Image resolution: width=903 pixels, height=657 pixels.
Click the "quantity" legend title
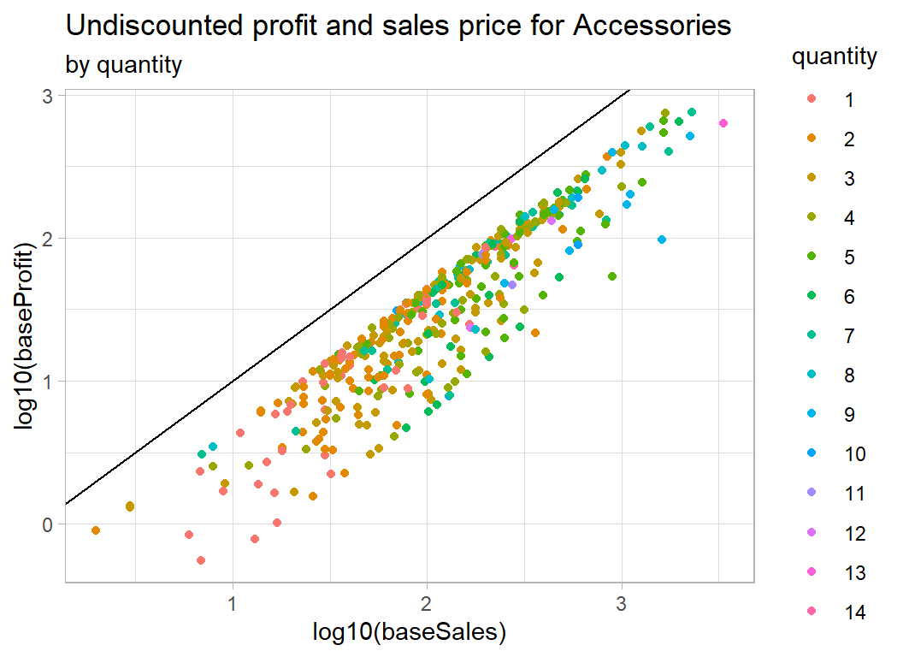coord(834,57)
